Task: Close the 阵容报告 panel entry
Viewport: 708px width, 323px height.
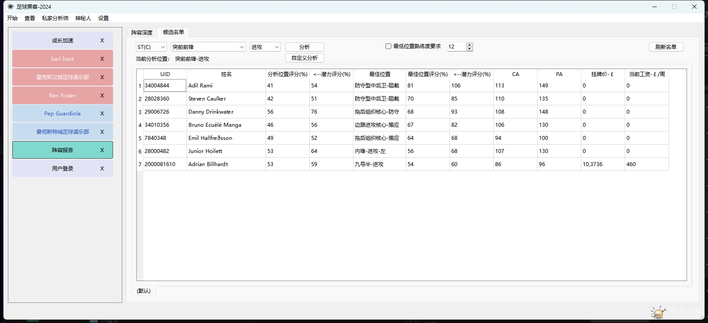Action: coord(102,150)
